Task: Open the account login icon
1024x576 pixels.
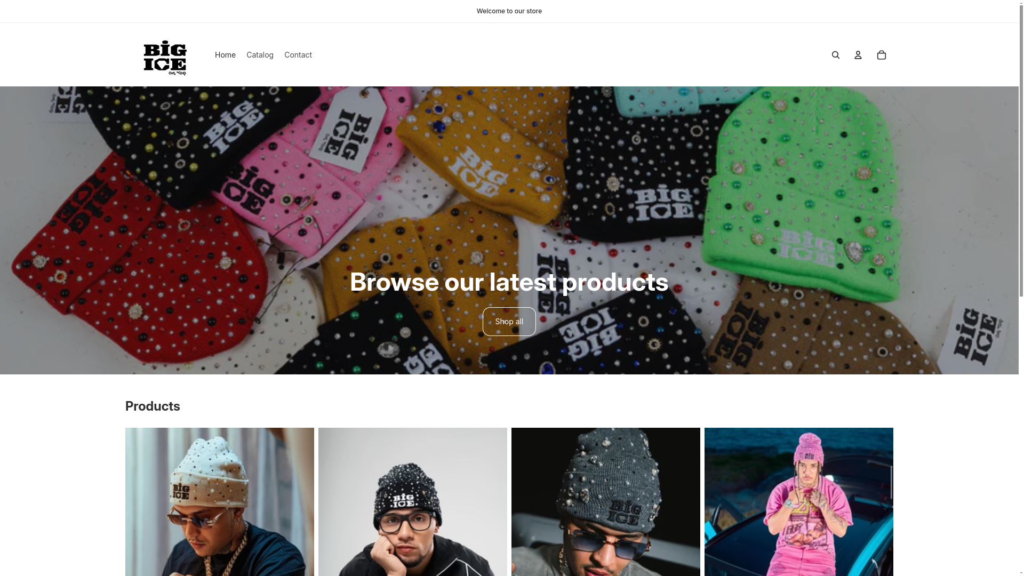Action: click(x=858, y=55)
